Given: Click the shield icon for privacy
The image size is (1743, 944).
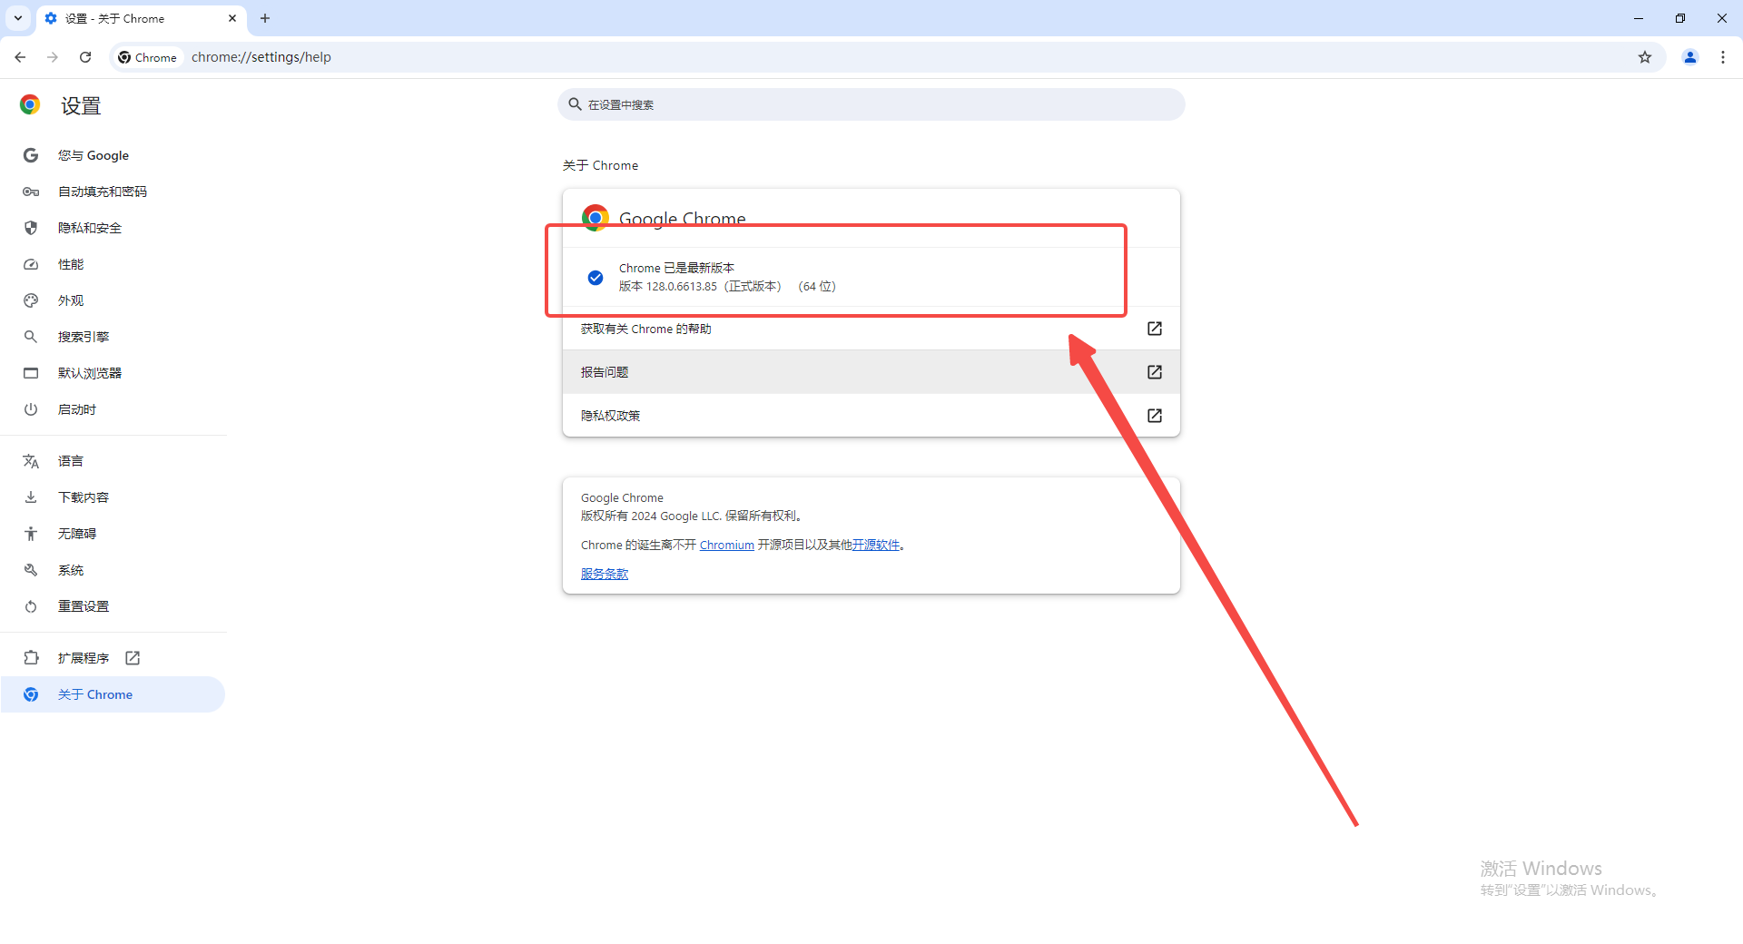Looking at the screenshot, I should (31, 228).
